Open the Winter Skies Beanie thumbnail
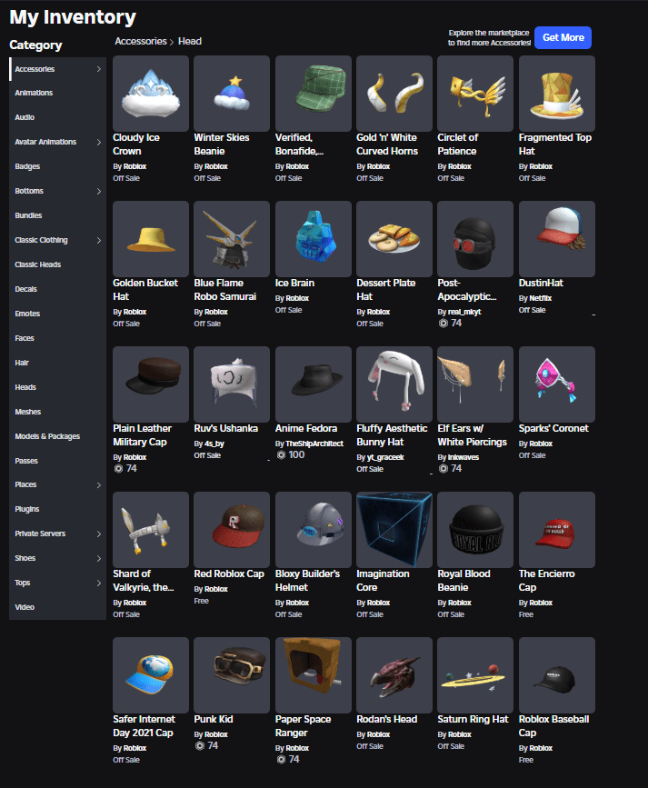This screenshot has width=648, height=788. [232, 94]
